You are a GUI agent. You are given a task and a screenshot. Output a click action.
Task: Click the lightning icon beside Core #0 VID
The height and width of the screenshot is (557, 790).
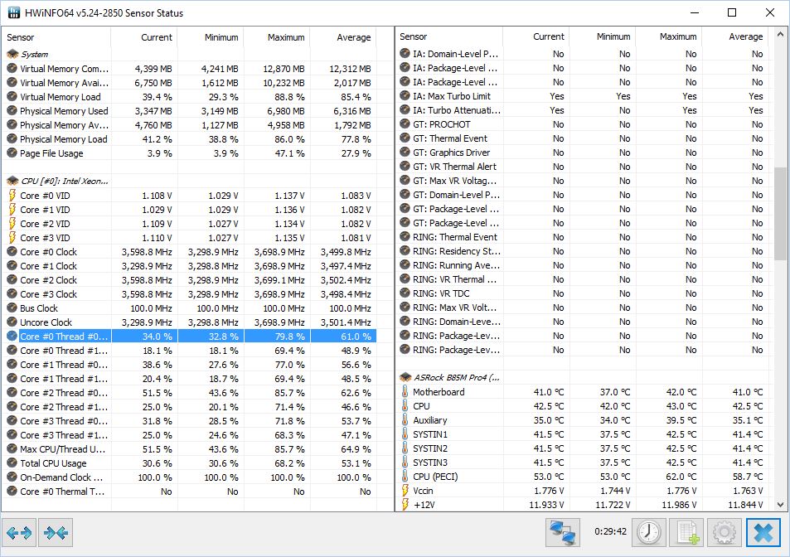pos(12,196)
